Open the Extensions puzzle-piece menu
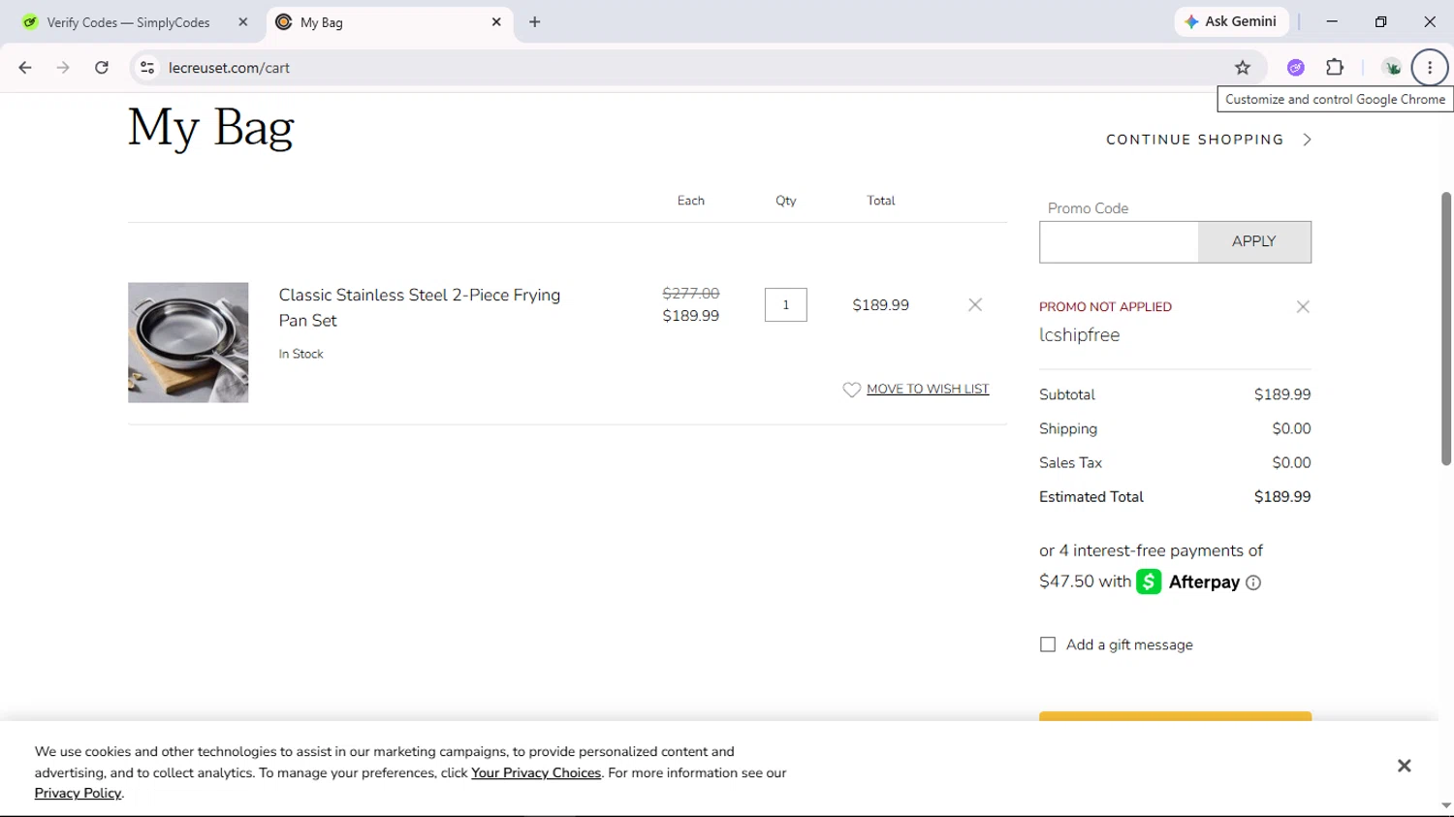 click(1335, 68)
